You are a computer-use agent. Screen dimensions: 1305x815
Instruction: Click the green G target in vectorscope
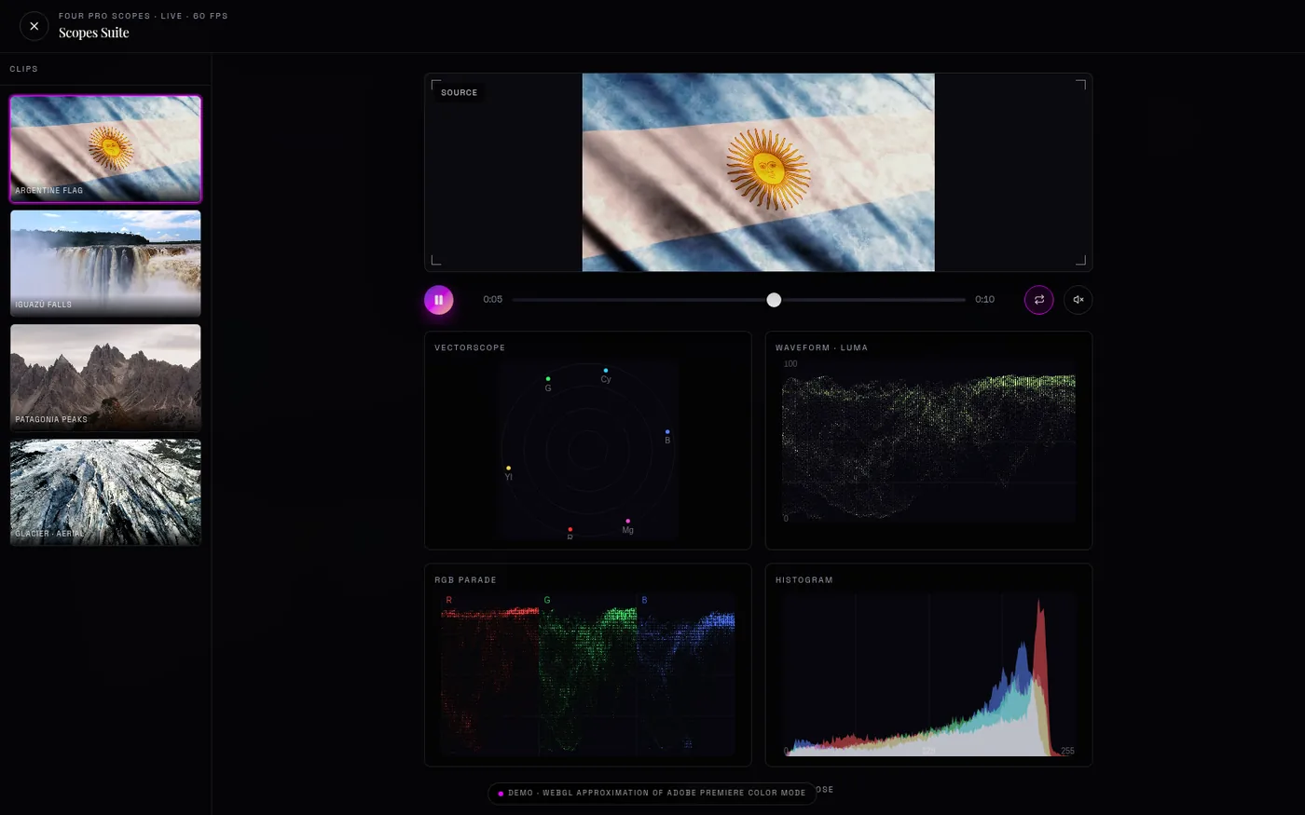tap(548, 384)
